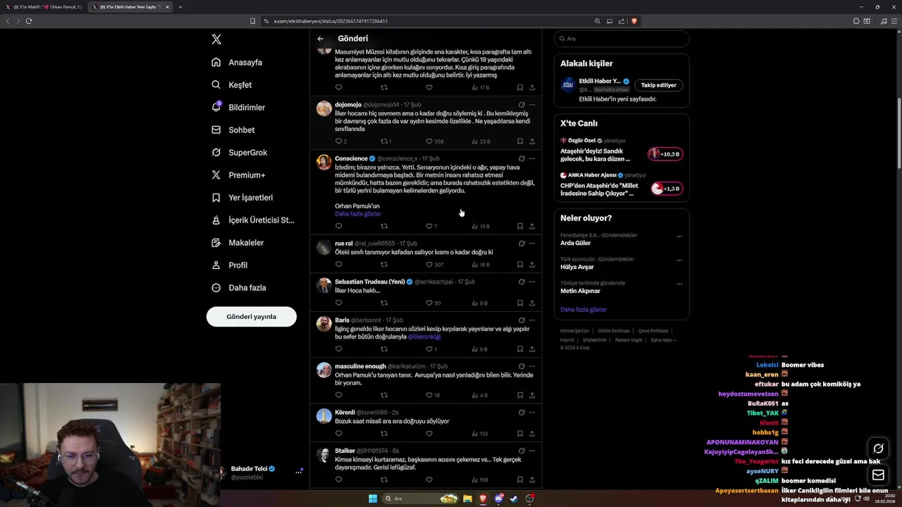Open SuperGrok from the sidebar
The height and width of the screenshot is (507, 902).
[x=240, y=152]
